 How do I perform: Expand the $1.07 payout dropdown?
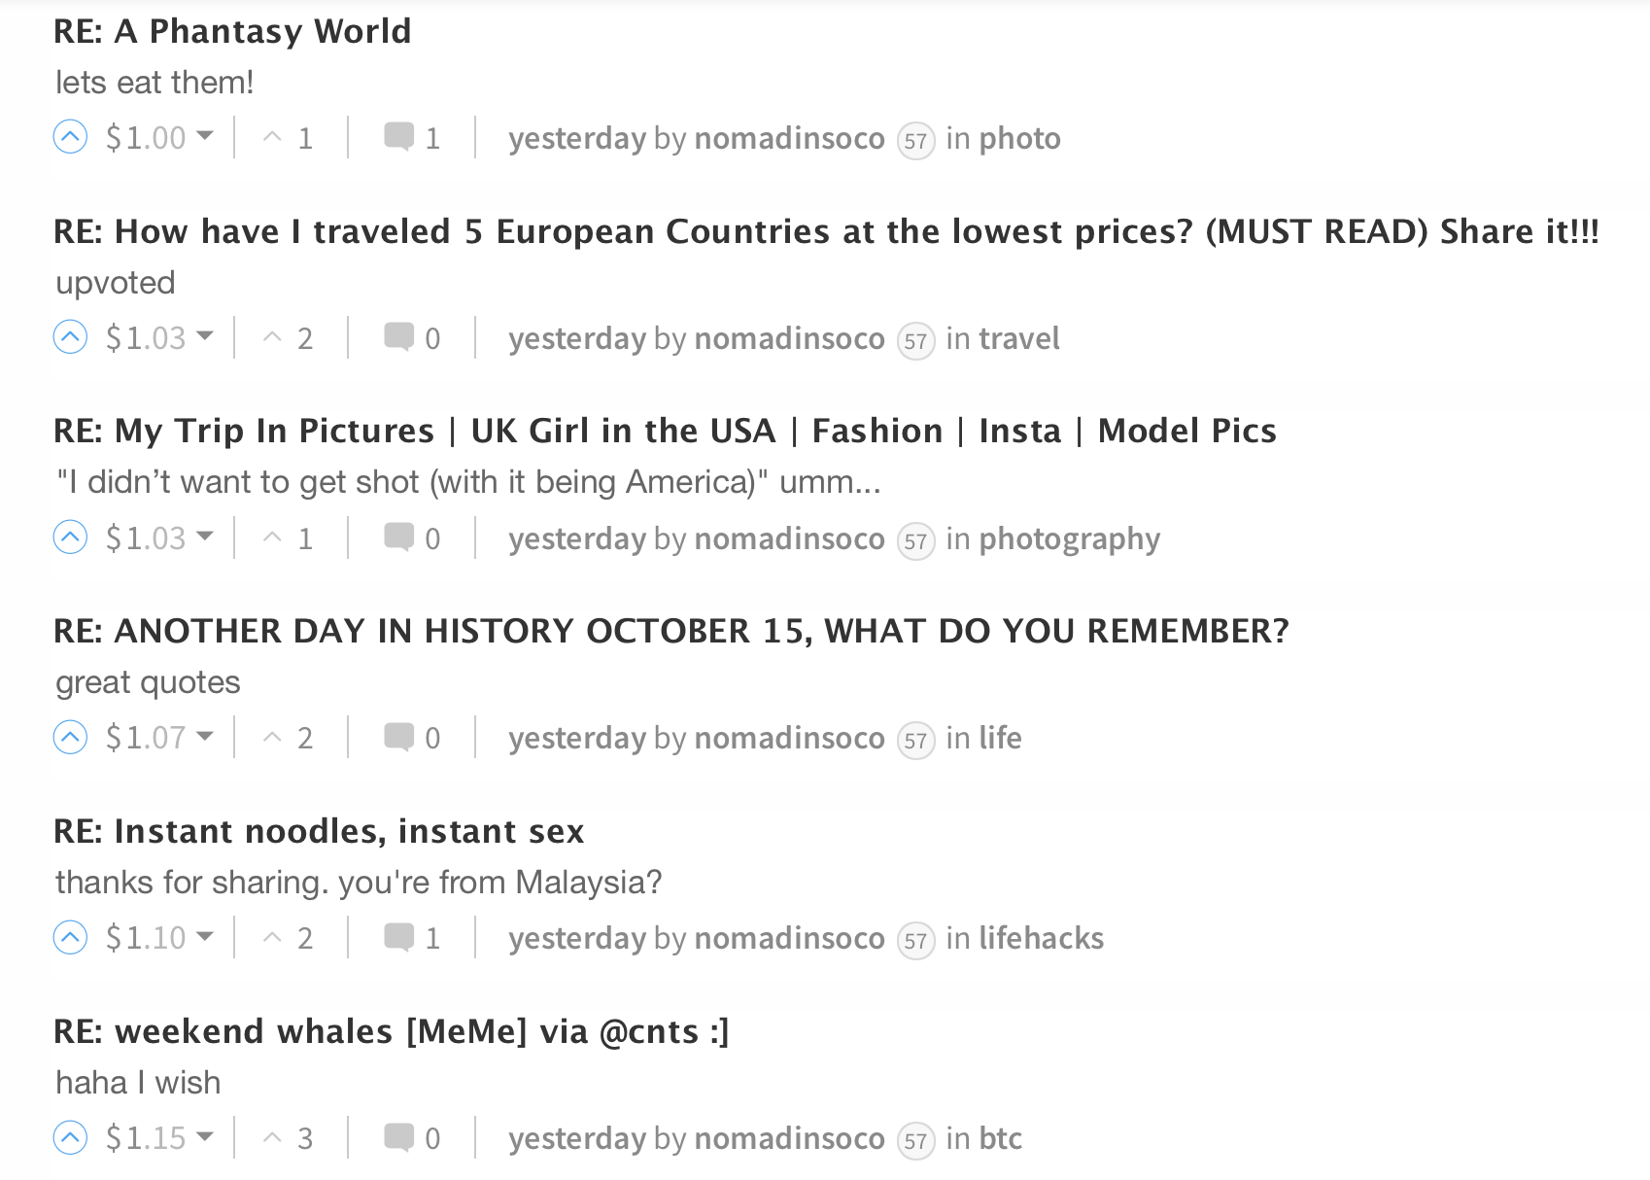(205, 737)
